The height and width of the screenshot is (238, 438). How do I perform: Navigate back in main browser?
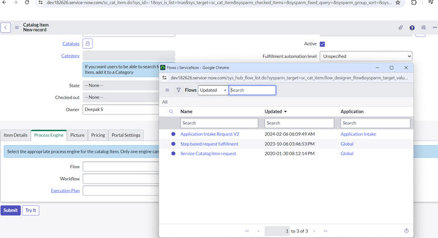(4, 2)
